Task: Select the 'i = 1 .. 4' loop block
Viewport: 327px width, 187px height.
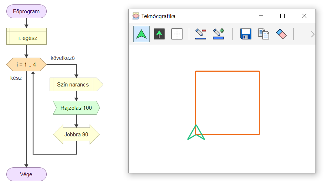Action: (x=26, y=64)
